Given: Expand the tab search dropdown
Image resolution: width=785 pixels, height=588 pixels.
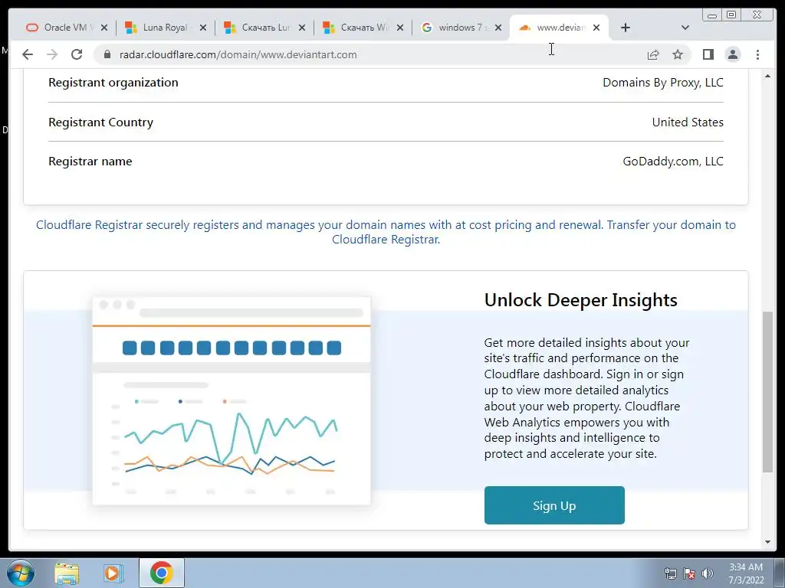Looking at the screenshot, I should (685, 28).
